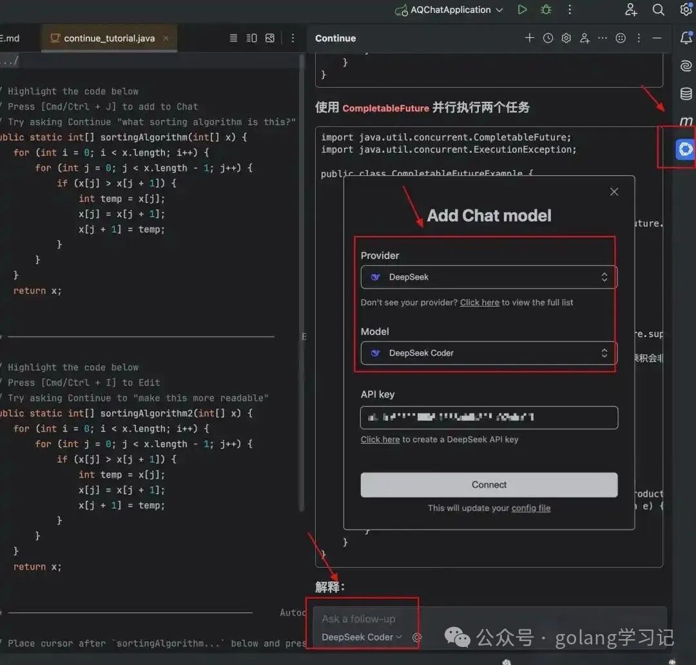Click the Continue feedback face icon
This screenshot has width=696, height=665.
[x=621, y=38]
